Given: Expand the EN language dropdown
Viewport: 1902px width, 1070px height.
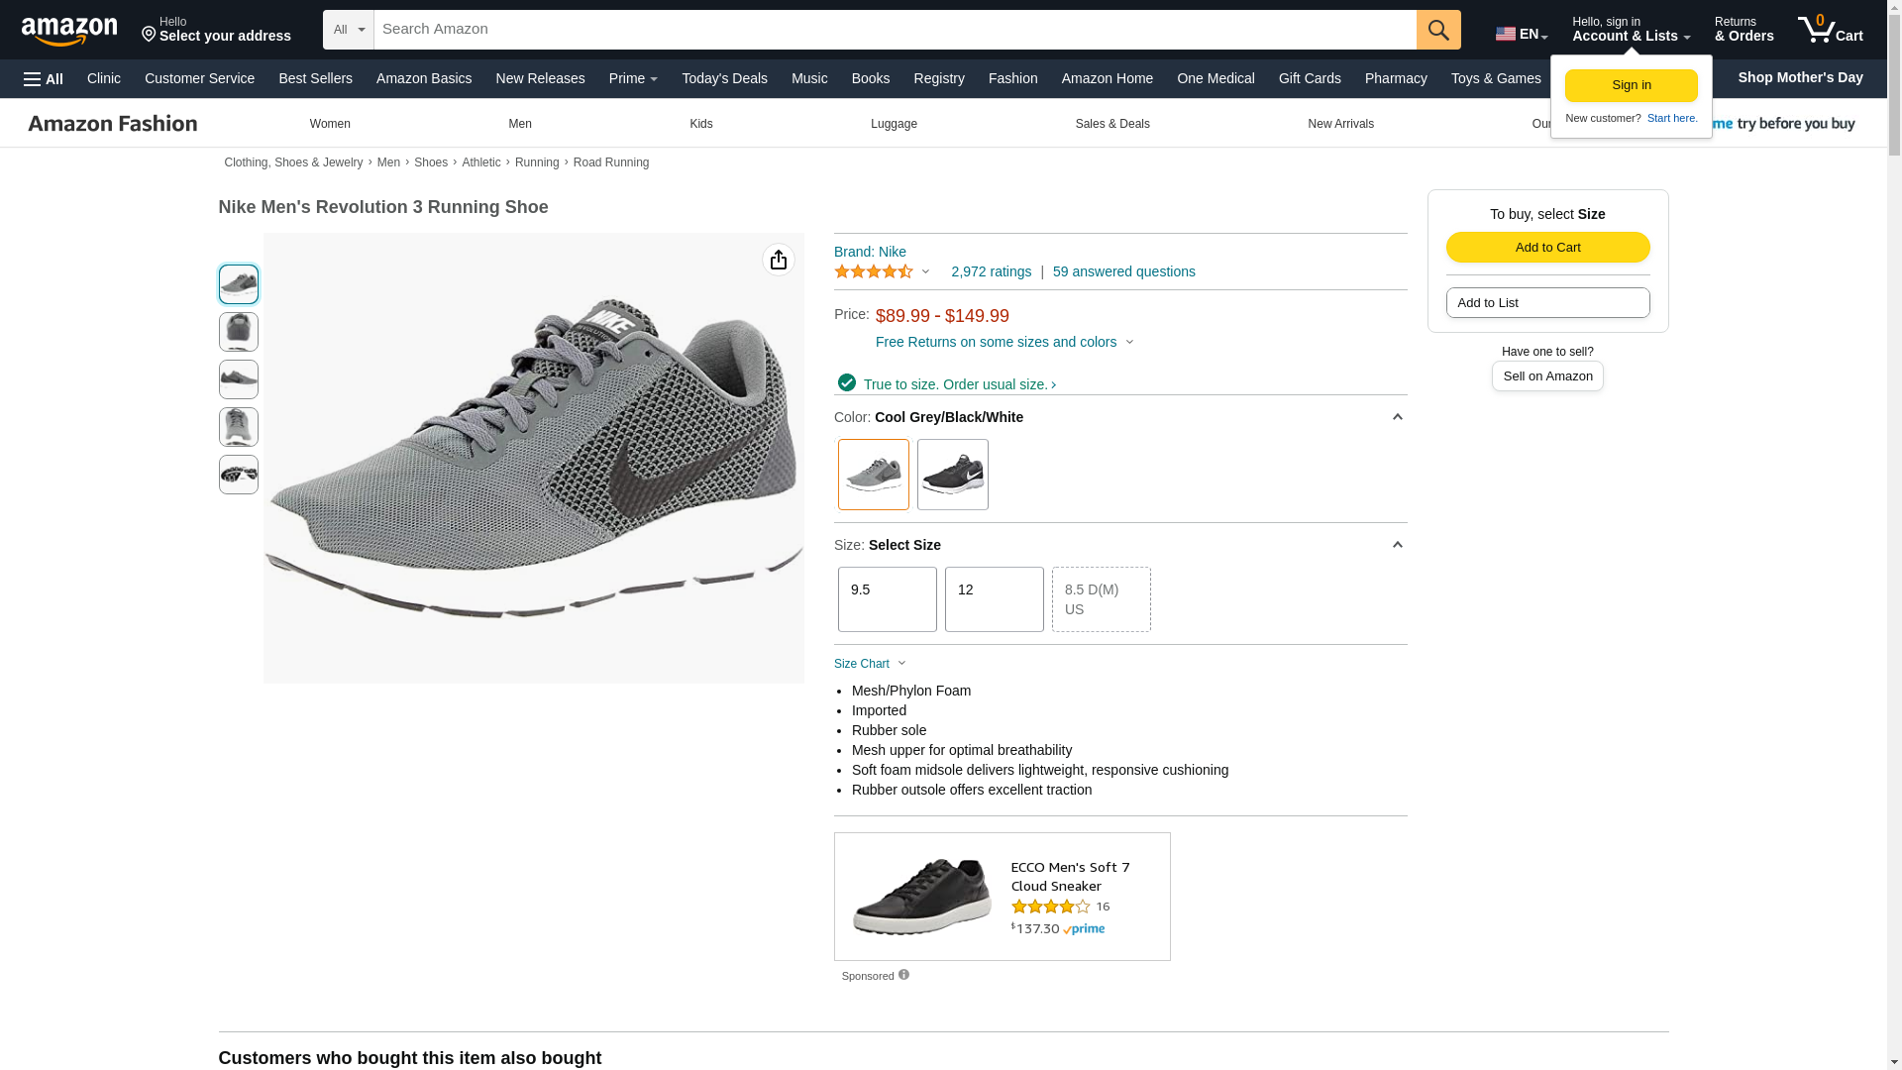Looking at the screenshot, I should (x=1522, y=34).
